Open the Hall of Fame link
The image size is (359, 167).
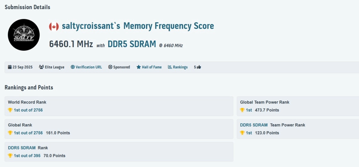pyautogui.click(x=152, y=67)
